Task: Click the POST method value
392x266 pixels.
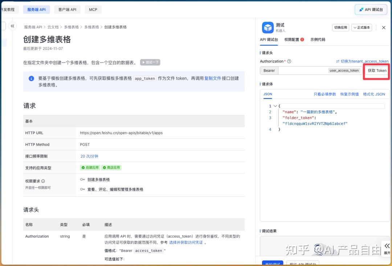Action: [85, 145]
